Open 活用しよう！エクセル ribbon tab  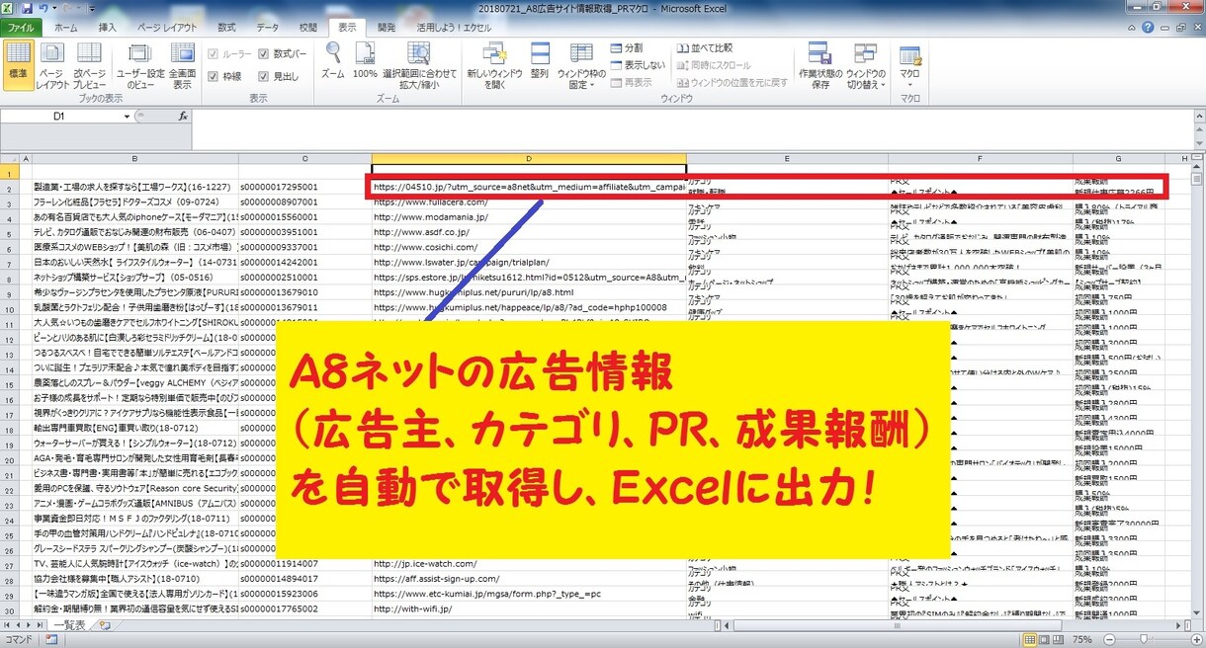click(455, 28)
